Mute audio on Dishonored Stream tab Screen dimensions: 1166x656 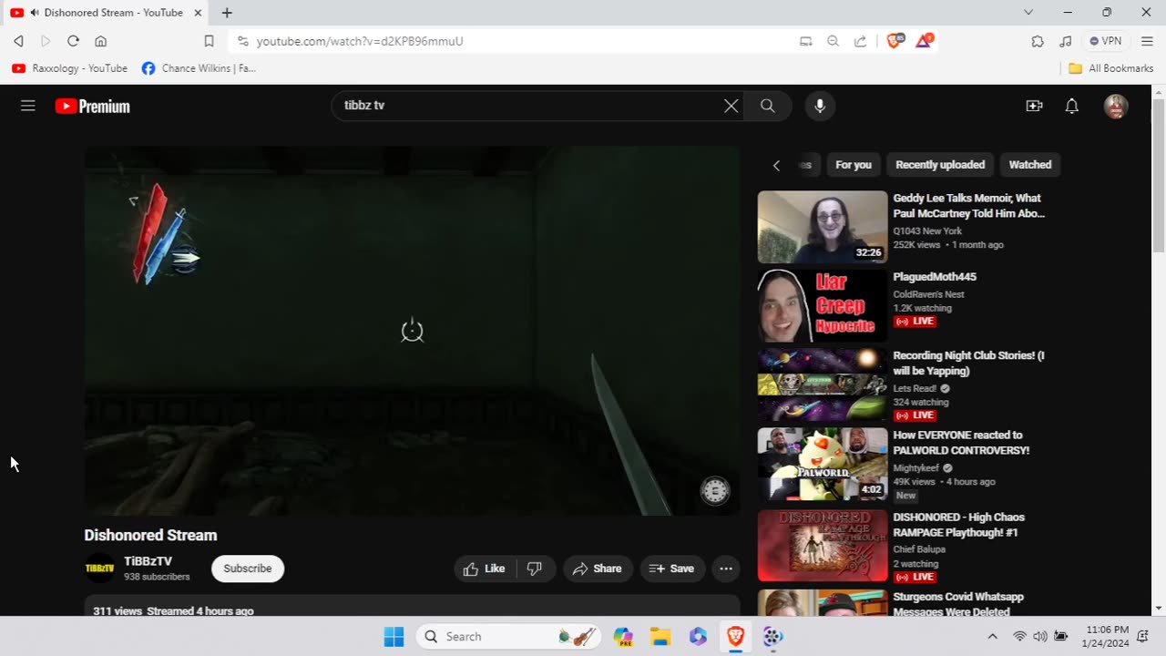coord(35,13)
